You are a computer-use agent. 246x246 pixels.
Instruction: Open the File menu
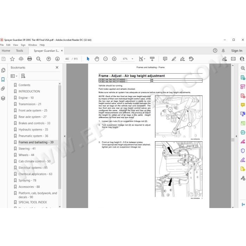click(2, 45)
